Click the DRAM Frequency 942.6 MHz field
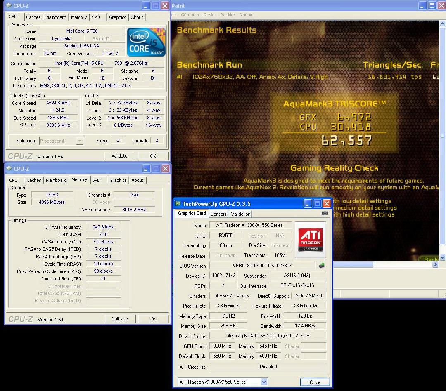Image resolution: width=446 pixels, height=391 pixels. (103, 227)
